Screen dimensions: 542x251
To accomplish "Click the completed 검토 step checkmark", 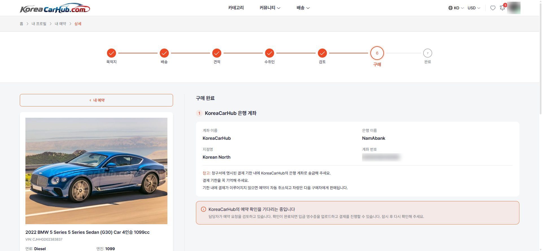I will tap(322, 53).
